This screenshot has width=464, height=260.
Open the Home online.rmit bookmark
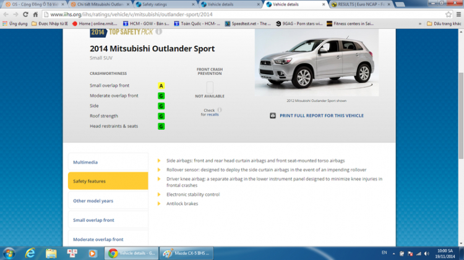click(x=95, y=23)
